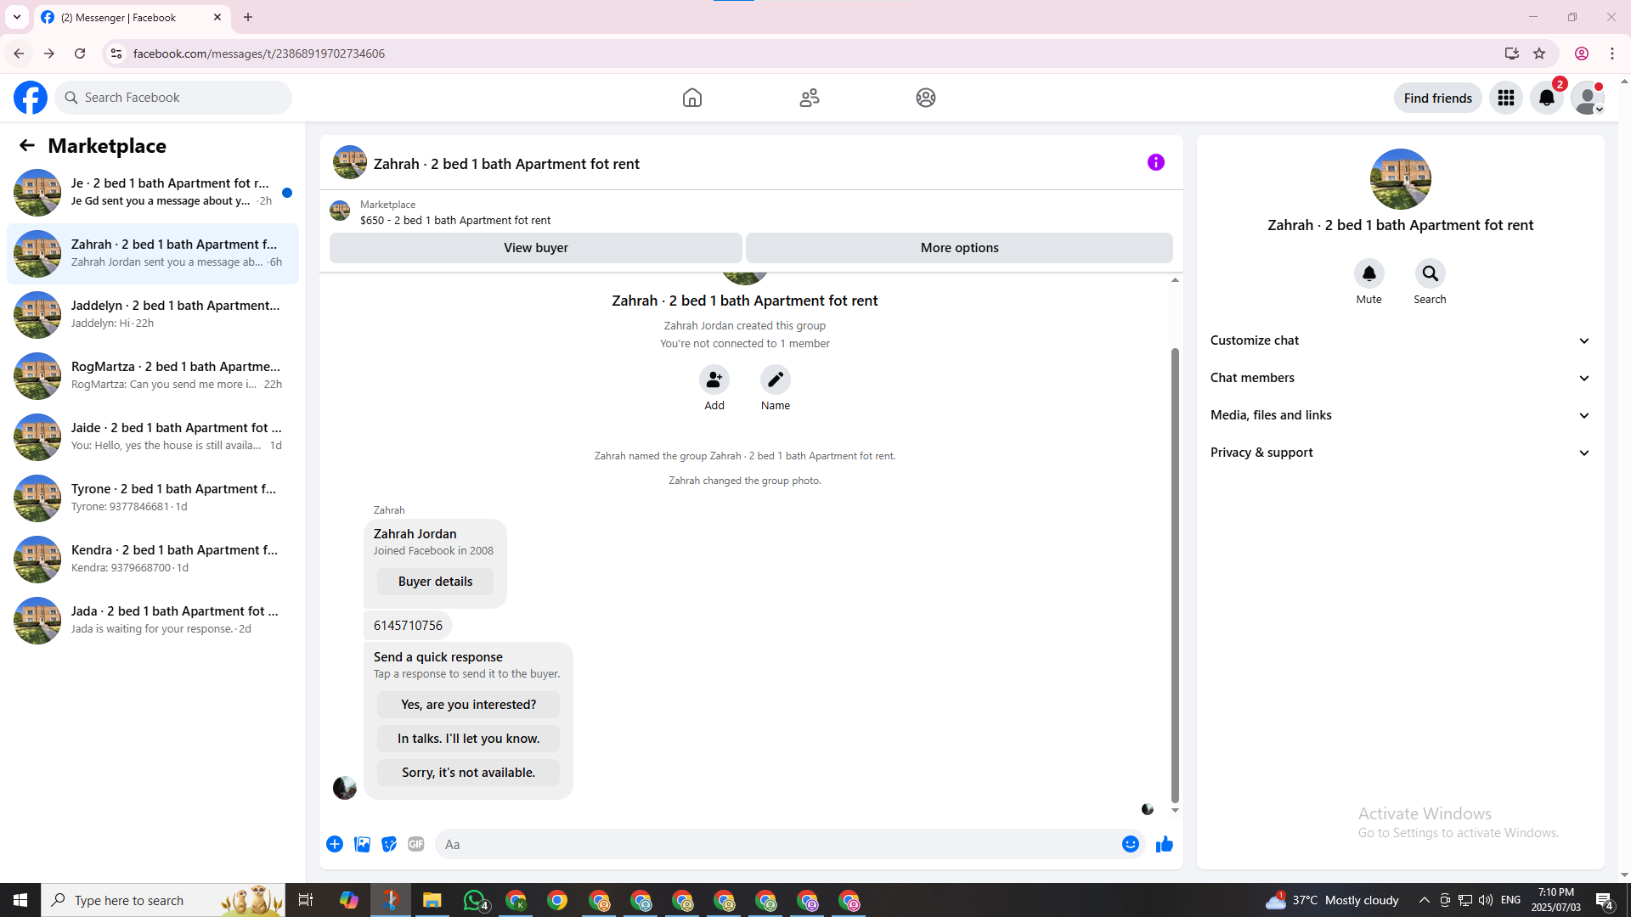1631x917 pixels.
Task: Mute the Zahrah conversation
Action: click(x=1369, y=273)
